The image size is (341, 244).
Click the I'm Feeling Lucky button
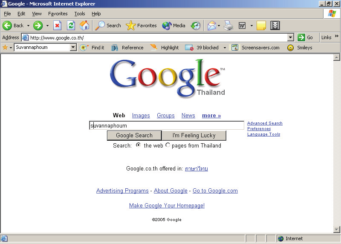click(x=194, y=135)
